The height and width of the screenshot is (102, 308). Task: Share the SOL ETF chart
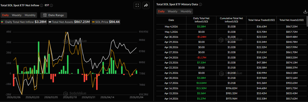click(x=146, y=5)
